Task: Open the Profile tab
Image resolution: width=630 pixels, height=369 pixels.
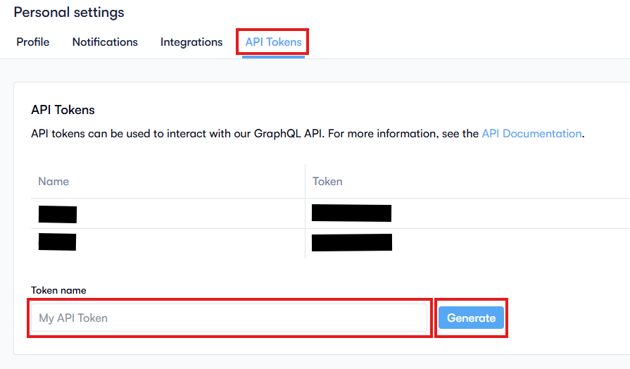Action: [33, 42]
